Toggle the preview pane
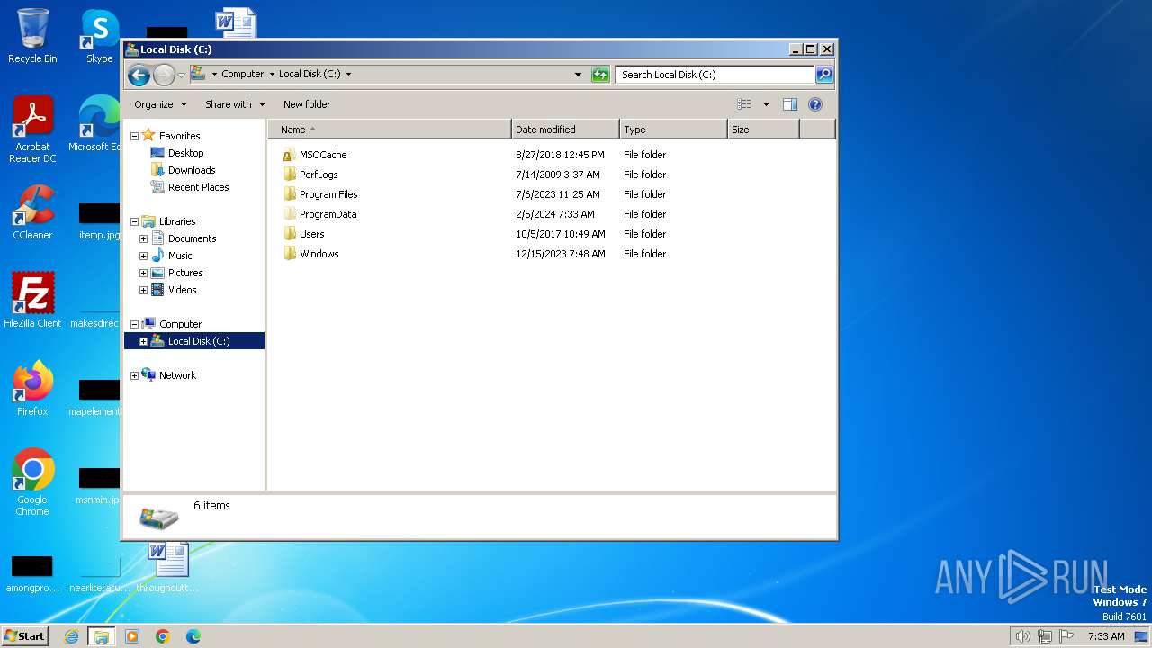This screenshot has height=648, width=1152. (789, 104)
